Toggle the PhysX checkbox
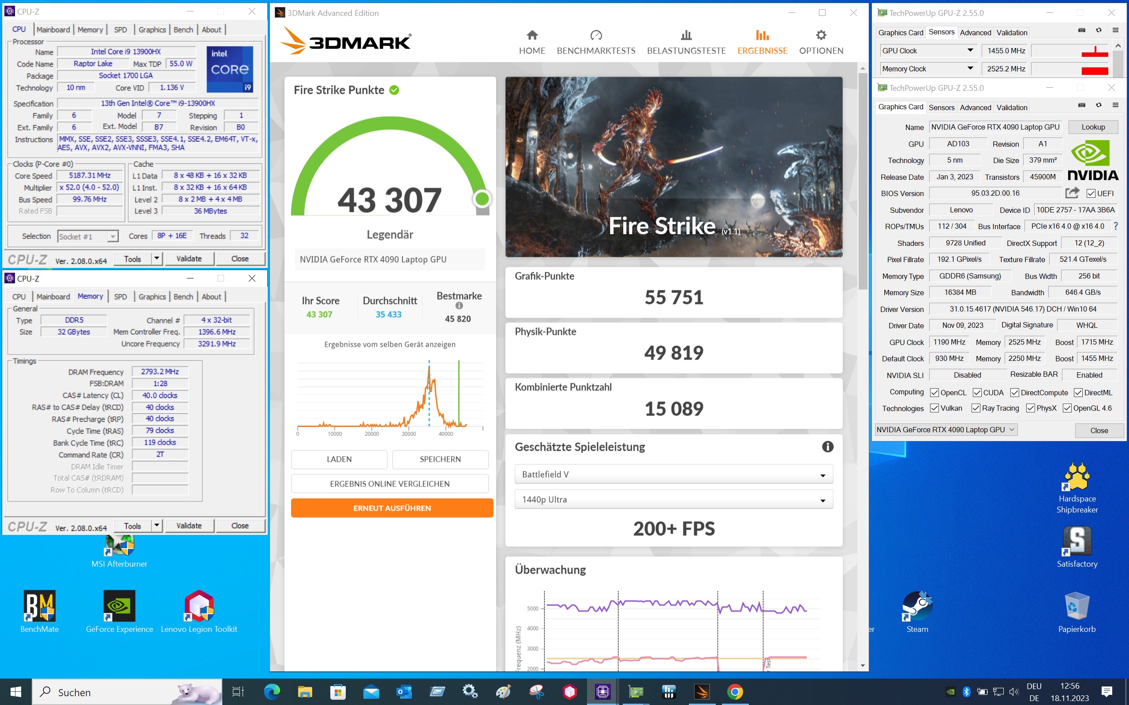The width and height of the screenshot is (1129, 705). pos(1031,408)
